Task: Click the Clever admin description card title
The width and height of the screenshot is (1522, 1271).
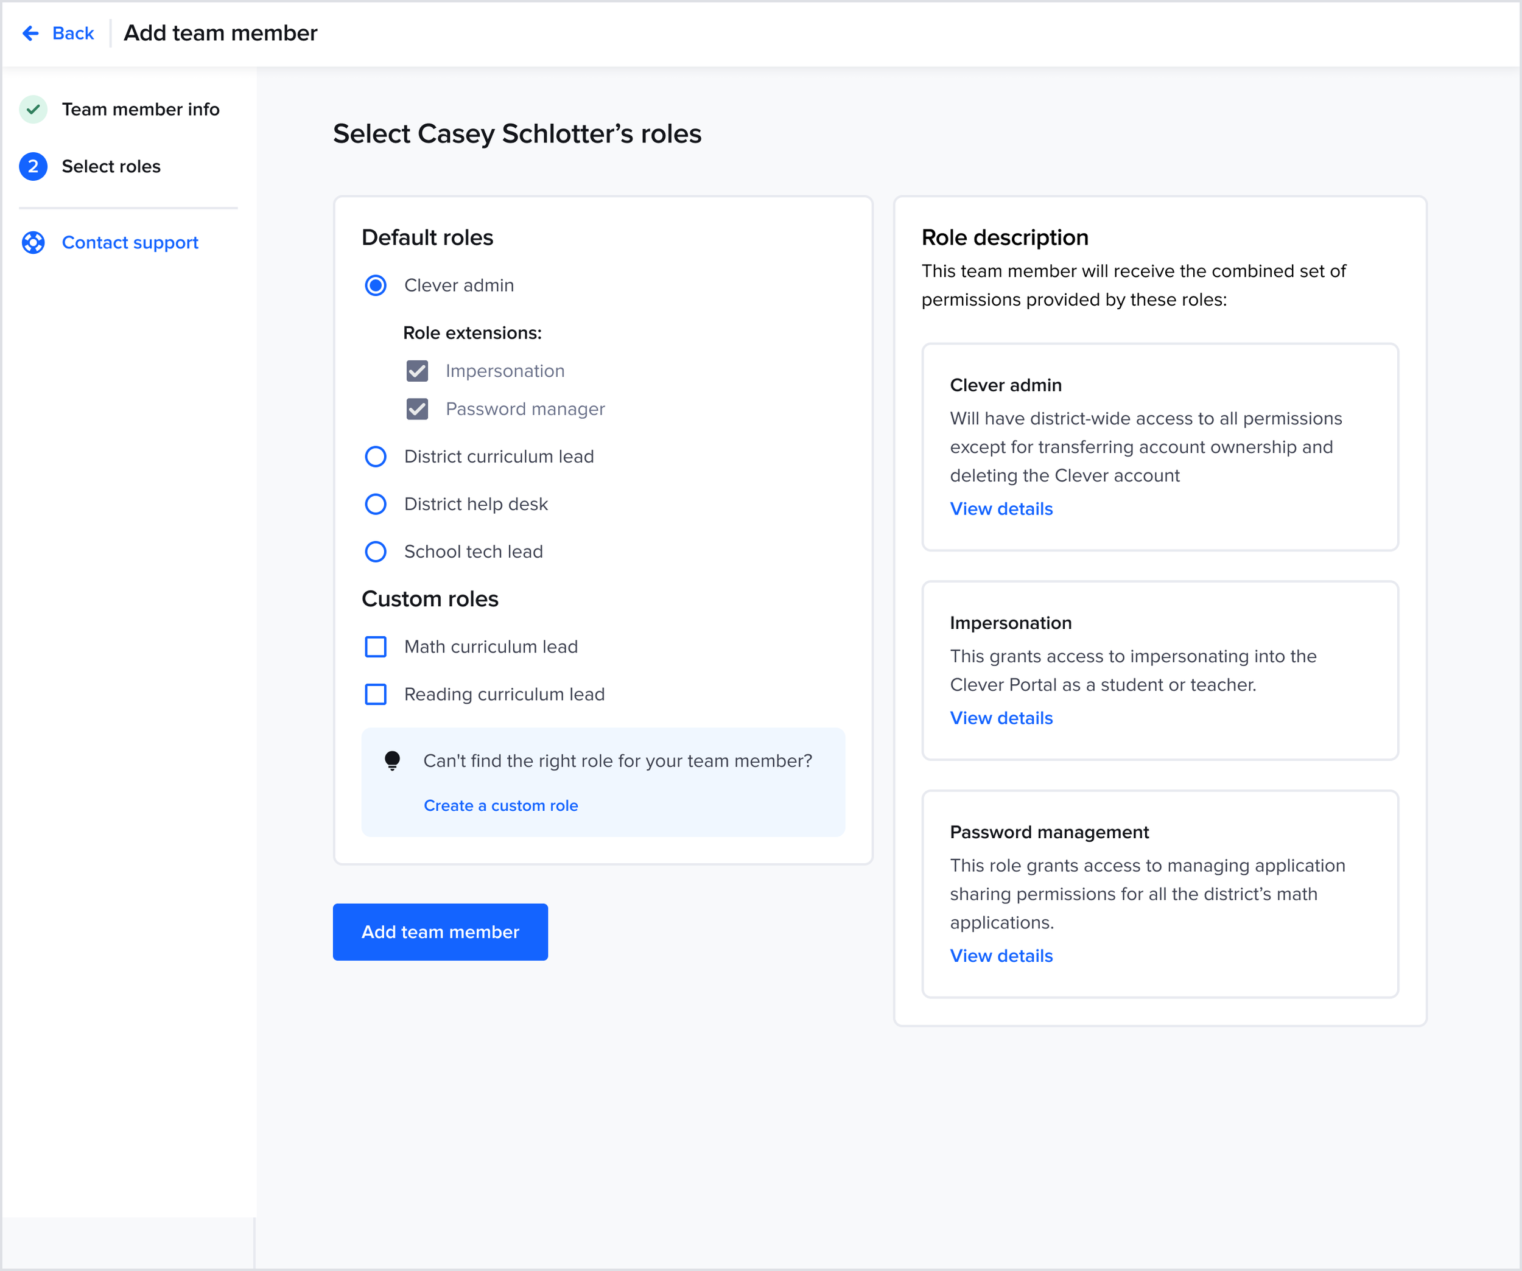Action: 1006,385
